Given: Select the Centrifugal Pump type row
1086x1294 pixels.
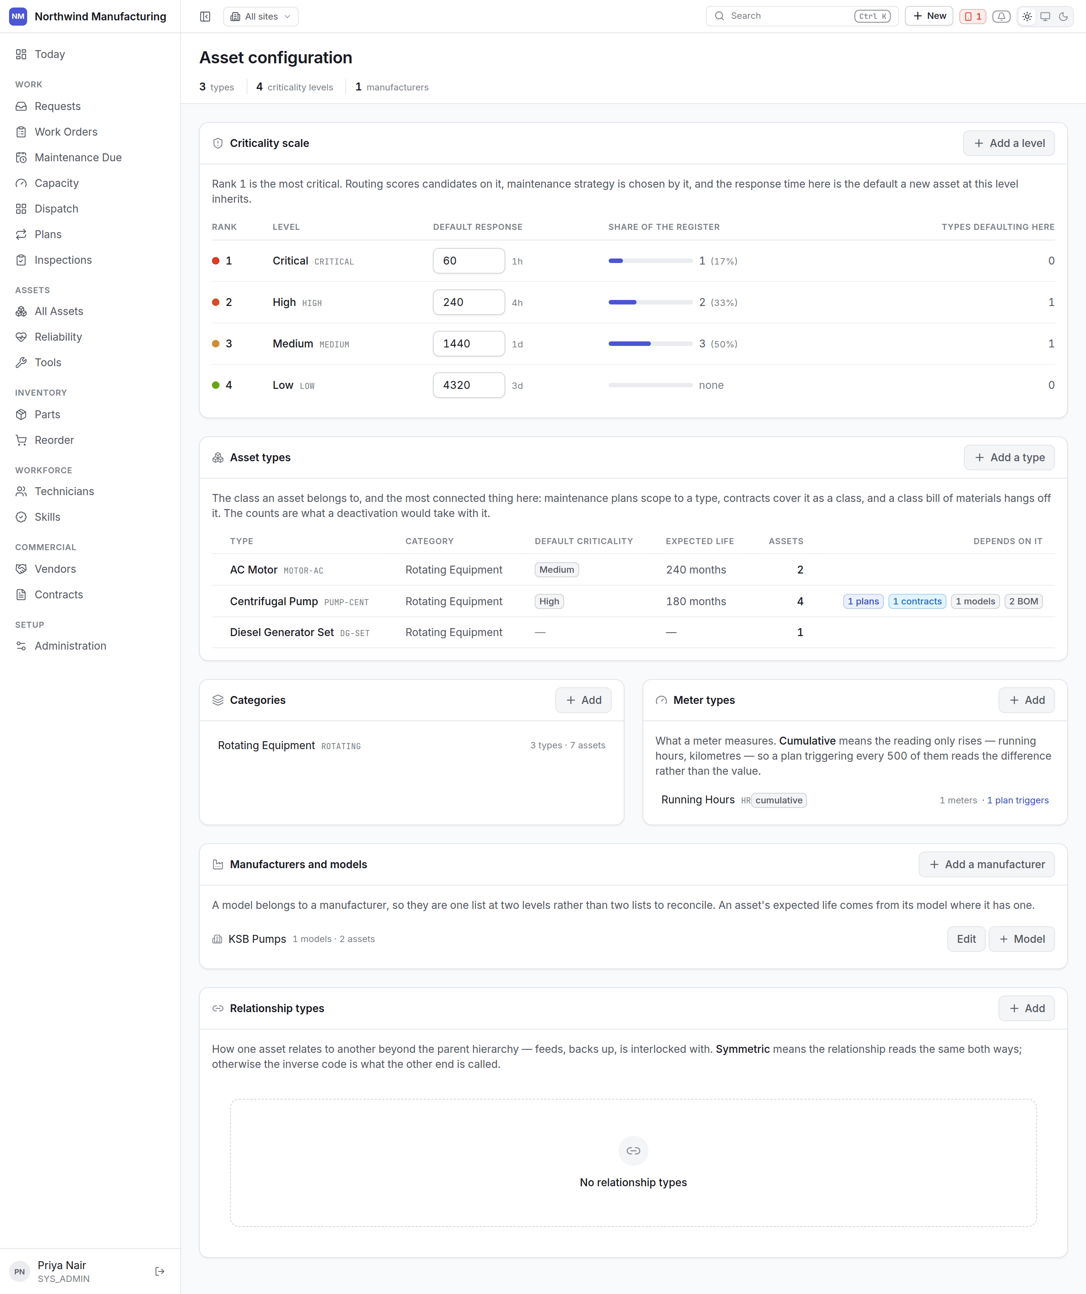Looking at the screenshot, I should (x=633, y=601).
